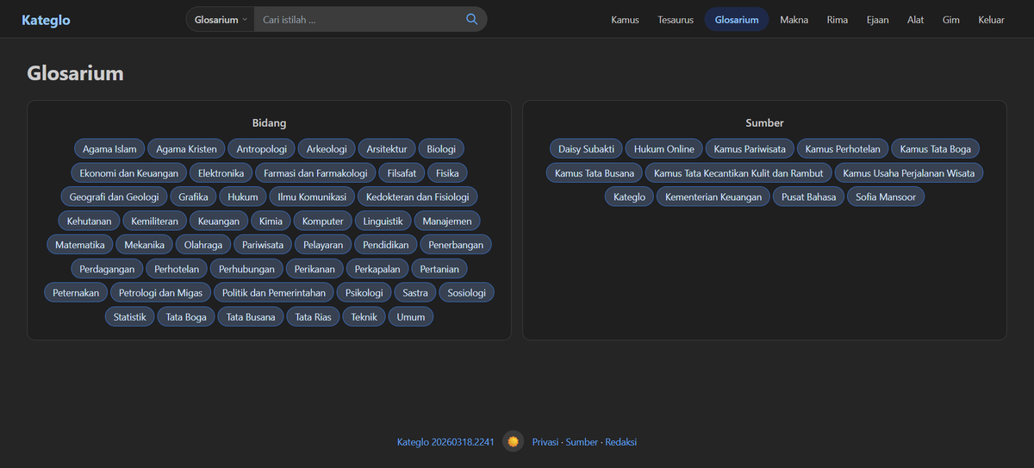Viewport: 1034px width, 468px height.
Task: Select the Sastra tag
Action: [x=415, y=293]
